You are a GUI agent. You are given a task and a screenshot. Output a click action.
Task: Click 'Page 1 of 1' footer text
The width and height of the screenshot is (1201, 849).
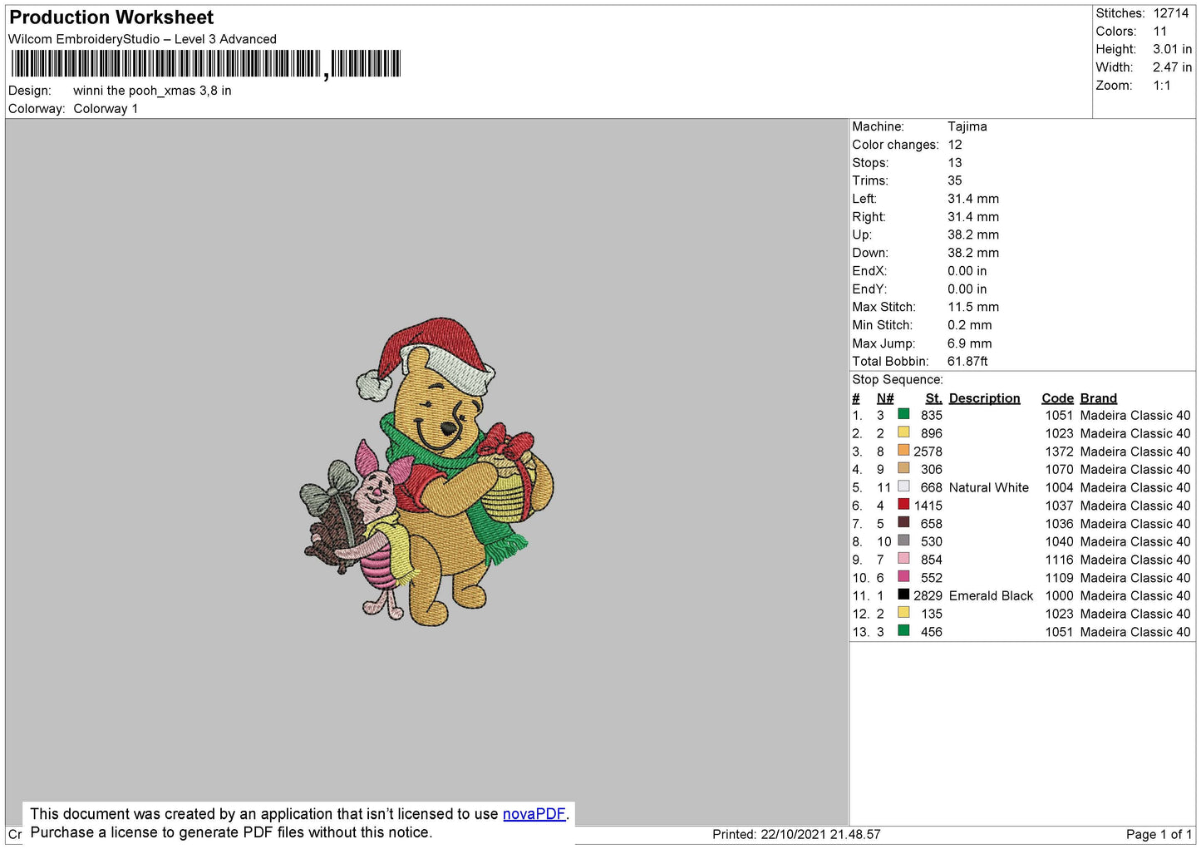(1159, 834)
